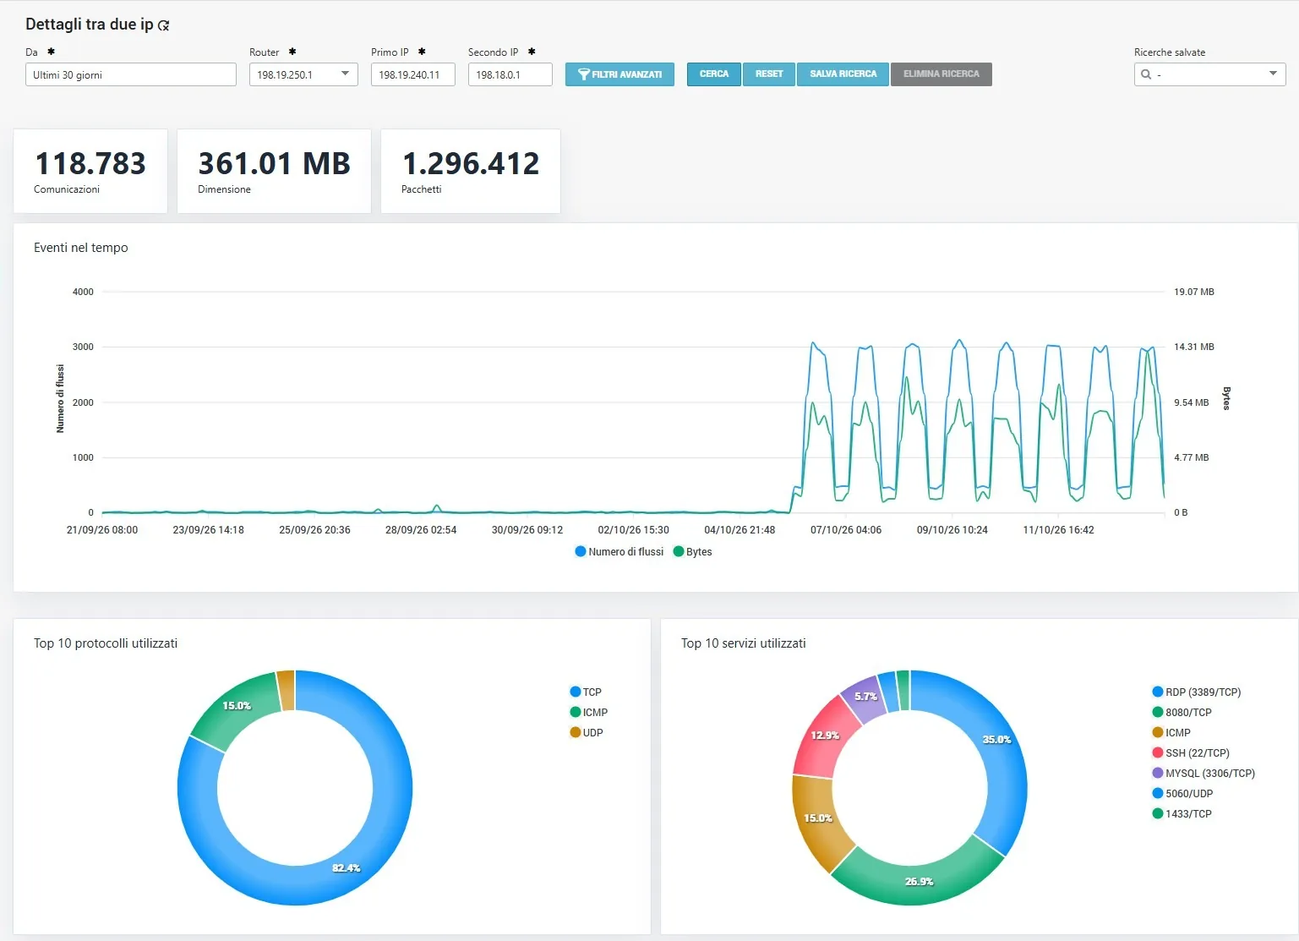
Task: Hide the 8080/TCP service legend entry
Action: [1182, 712]
